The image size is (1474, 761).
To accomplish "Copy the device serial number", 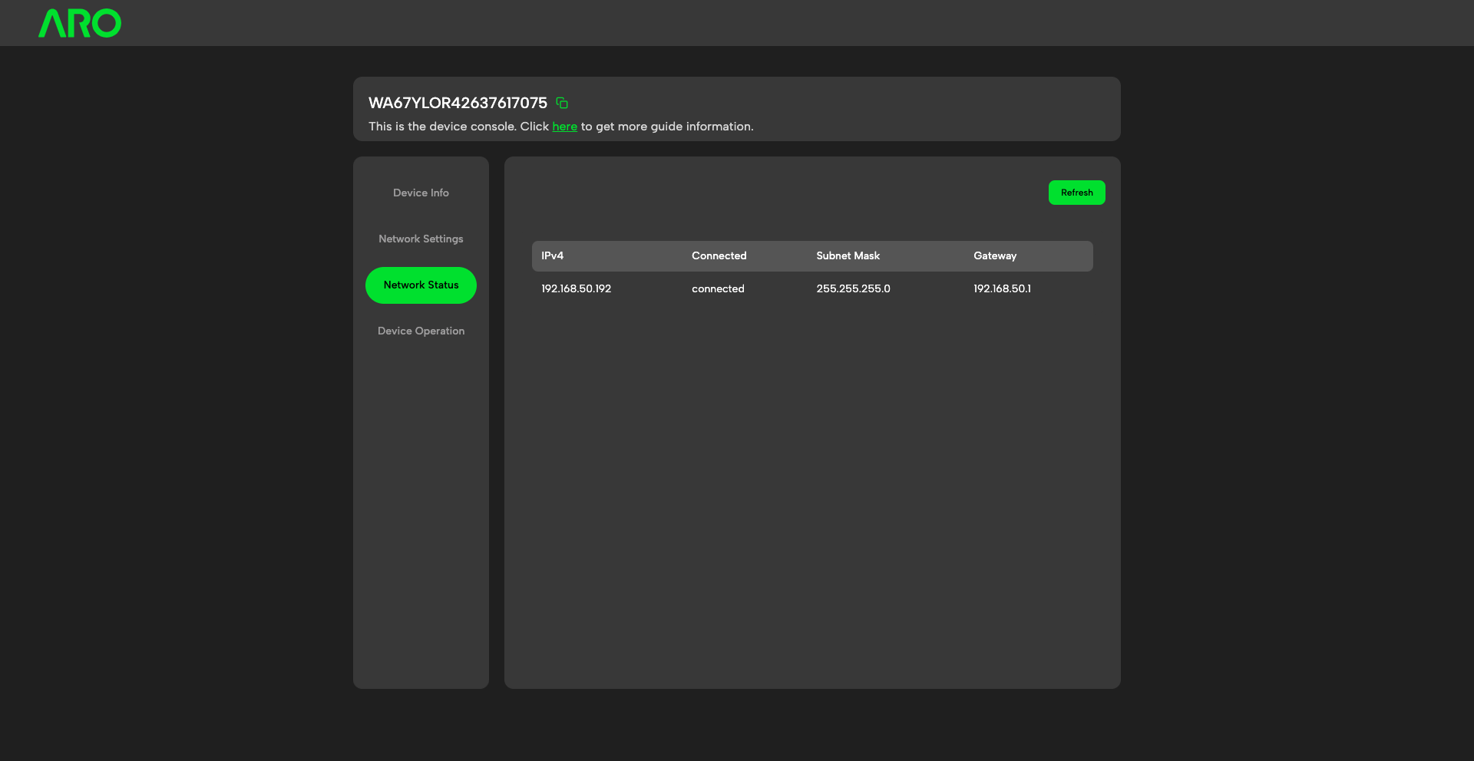I will (x=560, y=103).
